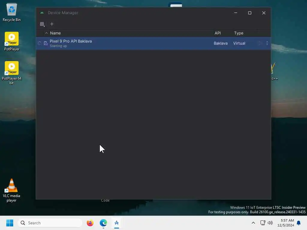Select the PotPlayer 64 bit desktop shortcut

(12, 73)
